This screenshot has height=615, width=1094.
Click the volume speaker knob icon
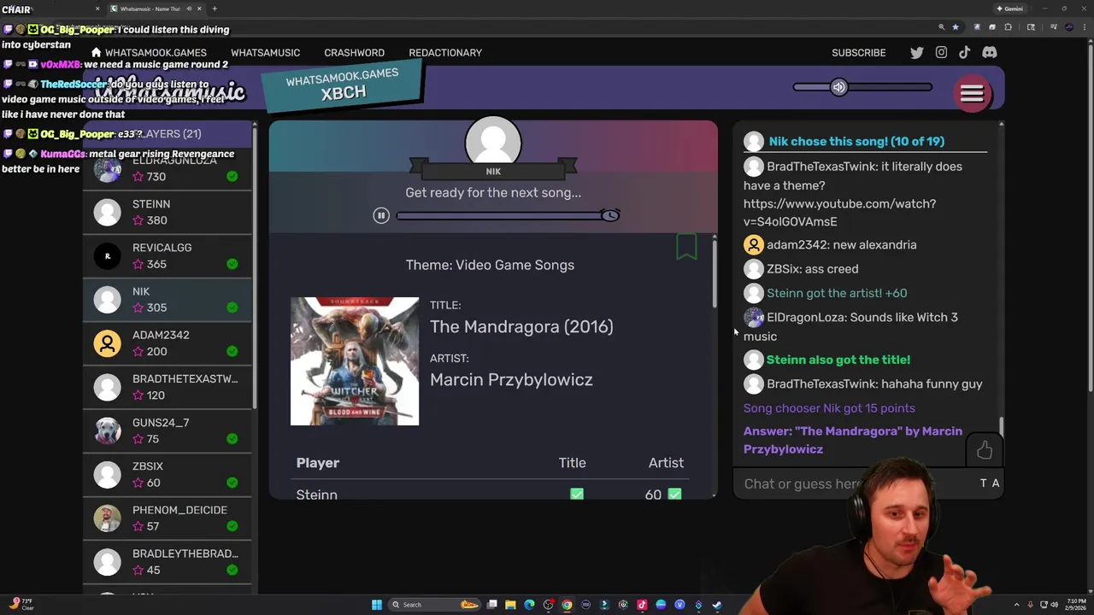[x=838, y=87]
